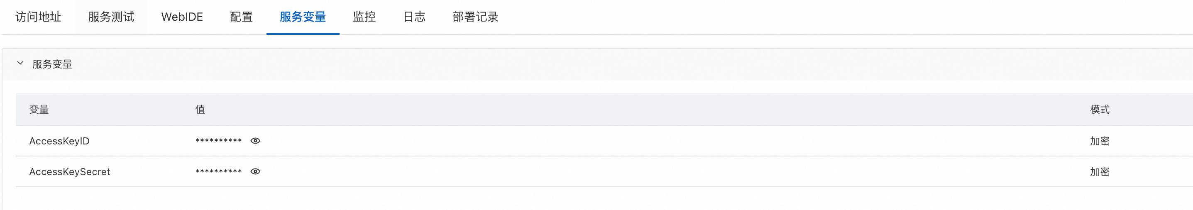The height and width of the screenshot is (210, 1193).
Task: Switch to the 监控 tab
Action: point(364,17)
